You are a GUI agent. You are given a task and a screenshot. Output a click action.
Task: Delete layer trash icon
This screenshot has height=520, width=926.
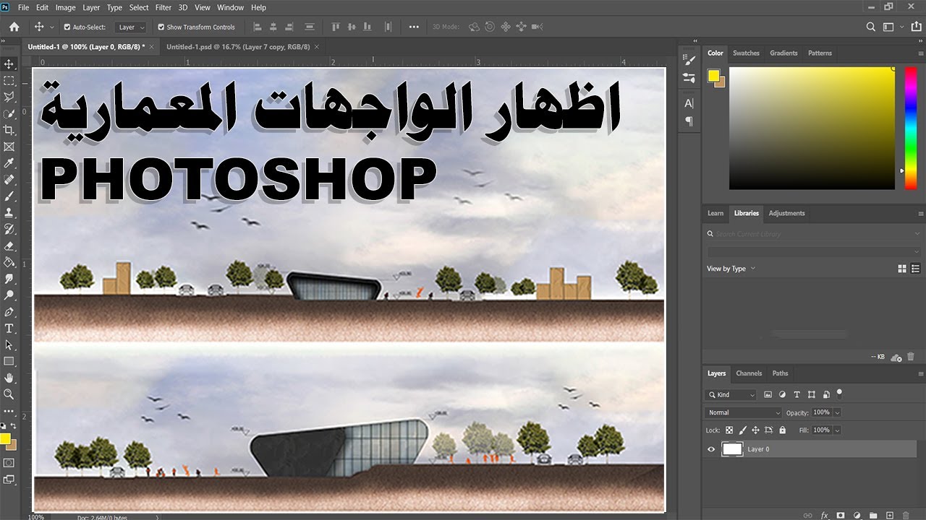pos(906,516)
